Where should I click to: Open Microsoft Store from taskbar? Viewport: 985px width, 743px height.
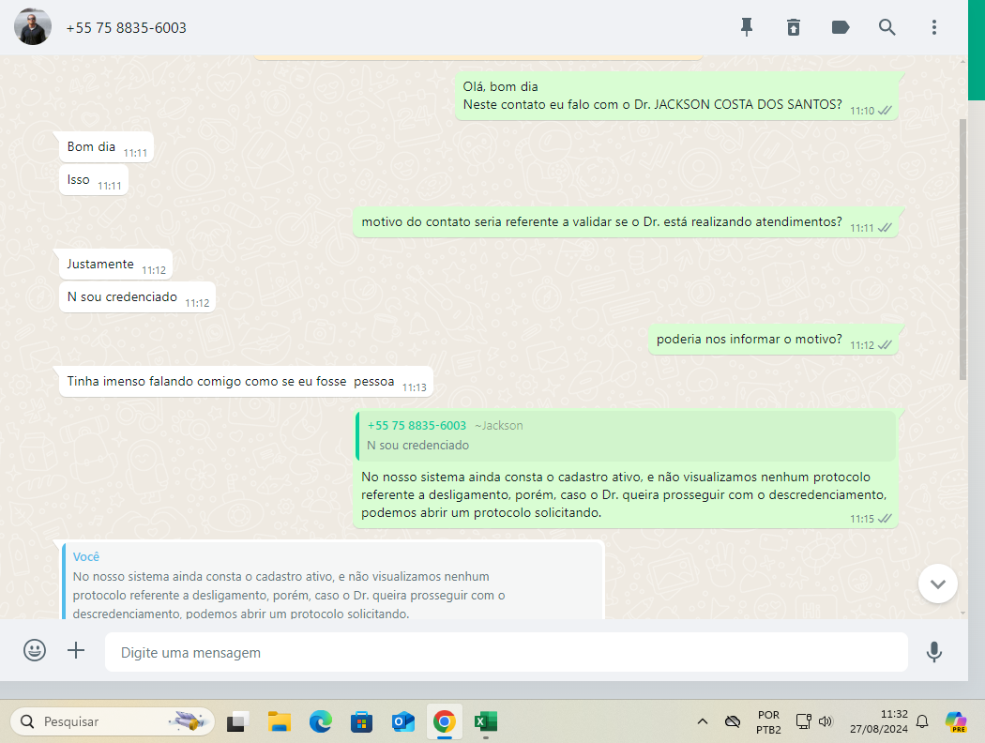tap(361, 721)
